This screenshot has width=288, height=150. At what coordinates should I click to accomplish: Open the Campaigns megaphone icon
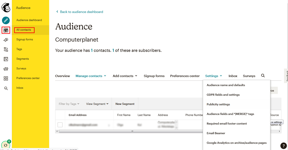pos(6,40)
